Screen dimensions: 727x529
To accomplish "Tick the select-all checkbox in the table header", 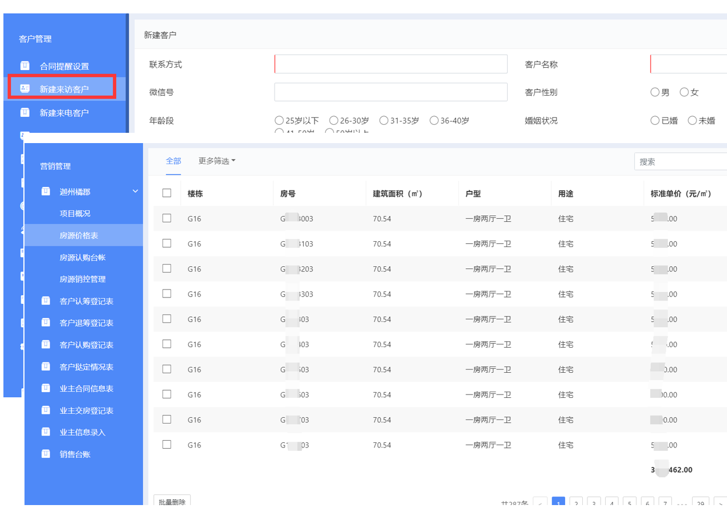I will pyautogui.click(x=167, y=193).
